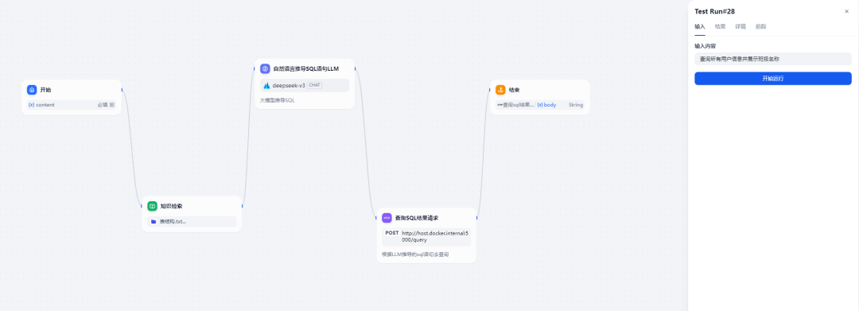Image resolution: width=859 pixels, height=311 pixels.
Task: Click the text-field type icon after 必填
Action: (112, 104)
